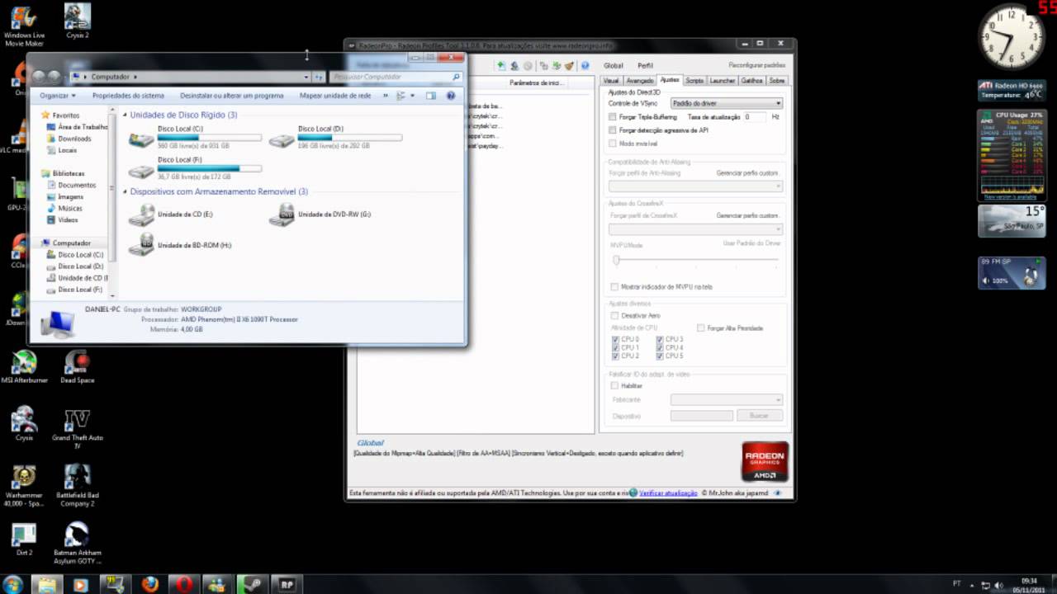Switch to Sobre tab in RadeonPro
Screen dimensions: 1057x594
tap(777, 81)
